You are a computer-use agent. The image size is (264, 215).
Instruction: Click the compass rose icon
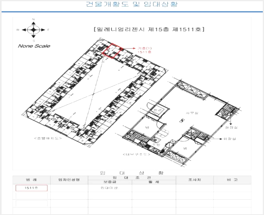33,30
